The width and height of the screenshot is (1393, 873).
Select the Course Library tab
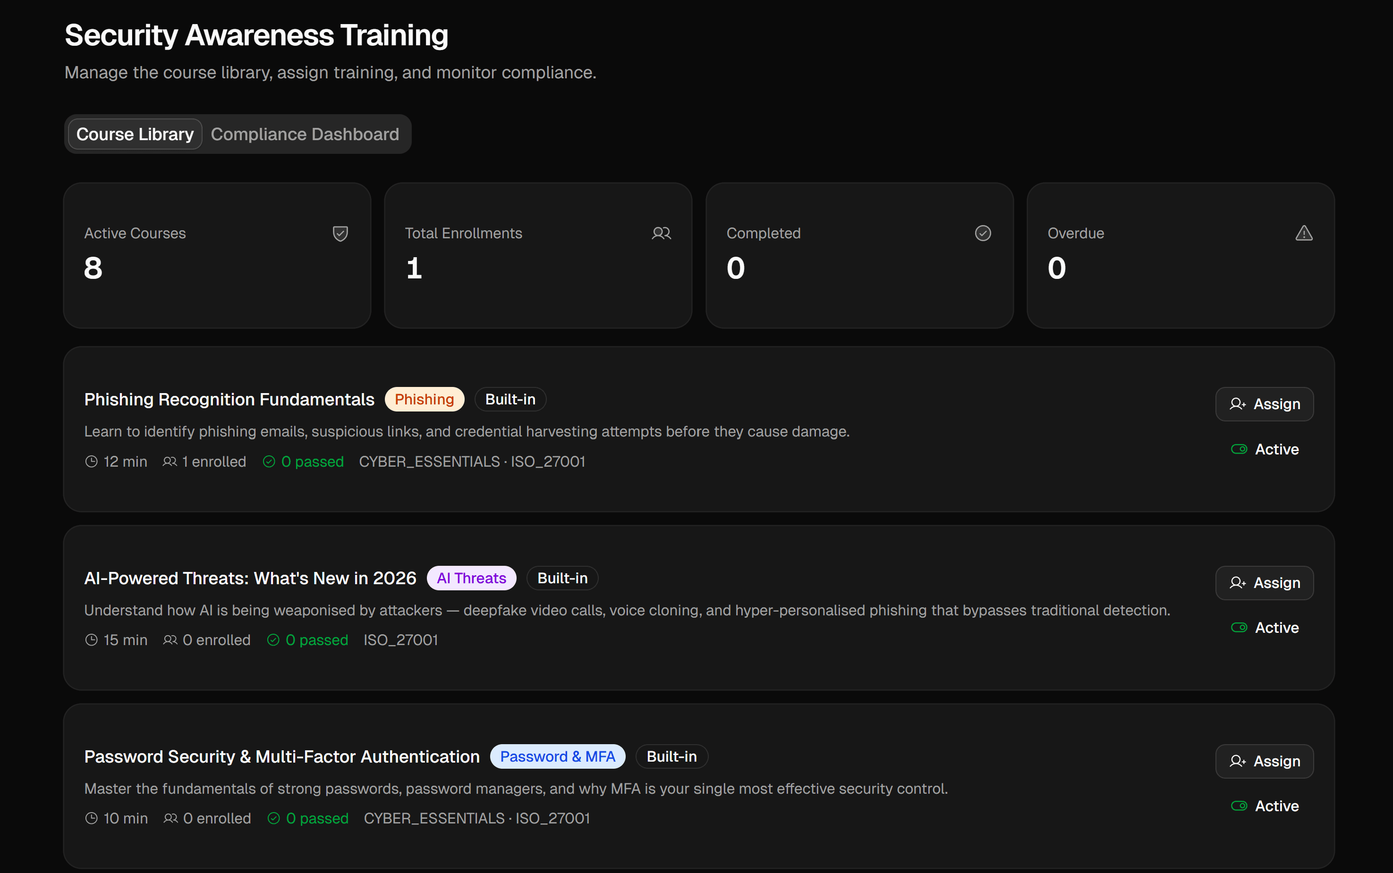(135, 134)
